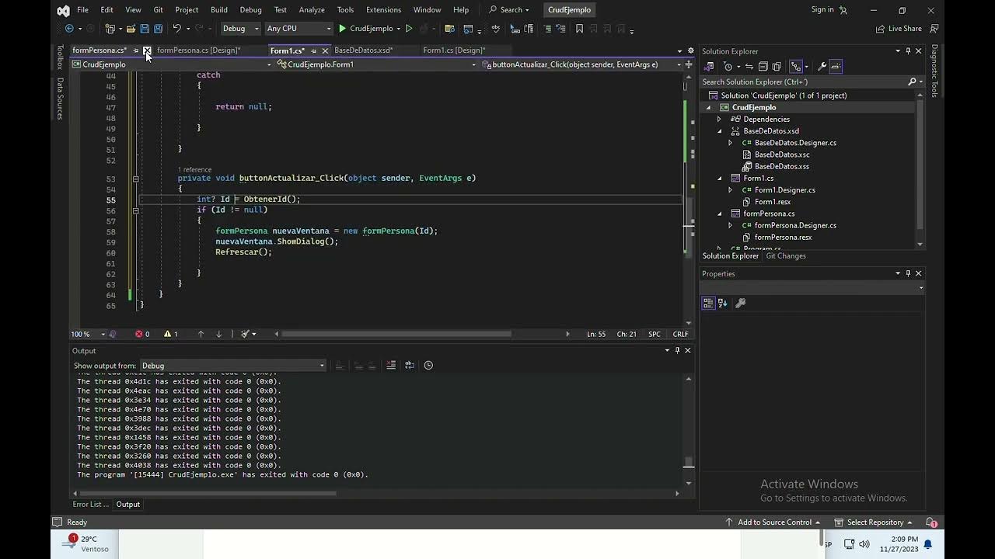This screenshot has height=559, width=995.
Task: Toggle Word Wrap in Output panel
Action: click(x=409, y=365)
